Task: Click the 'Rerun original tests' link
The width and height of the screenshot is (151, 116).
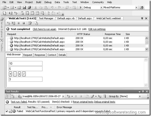Action: click(83, 102)
